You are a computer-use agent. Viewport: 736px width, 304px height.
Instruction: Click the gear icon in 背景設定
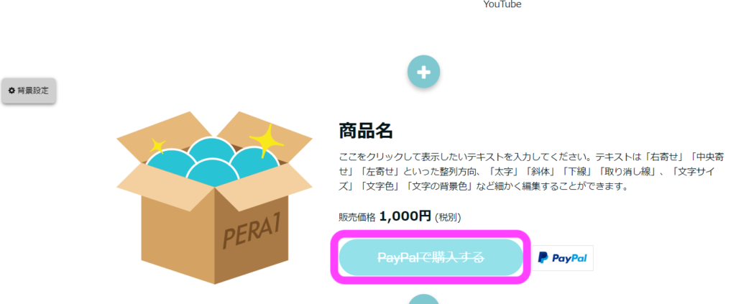(x=11, y=91)
